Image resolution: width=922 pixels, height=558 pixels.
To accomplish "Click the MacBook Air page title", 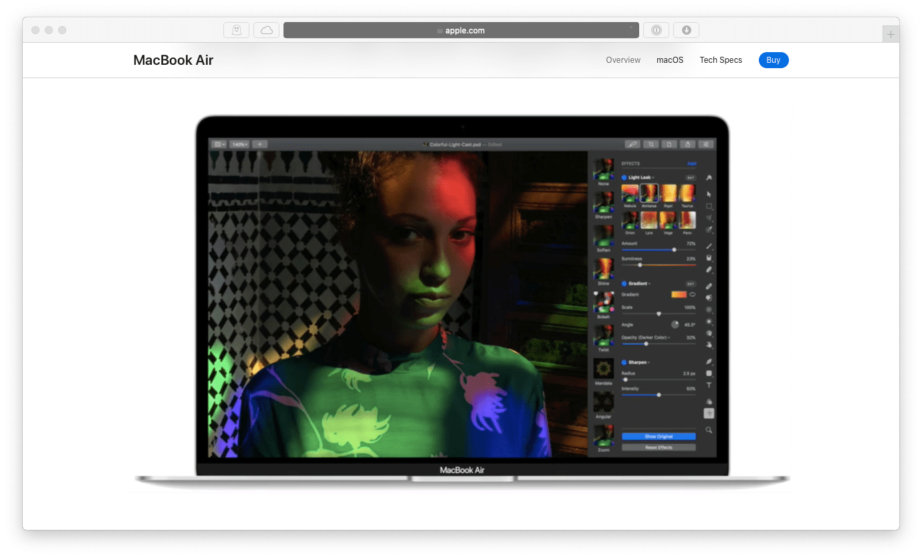I will [173, 60].
